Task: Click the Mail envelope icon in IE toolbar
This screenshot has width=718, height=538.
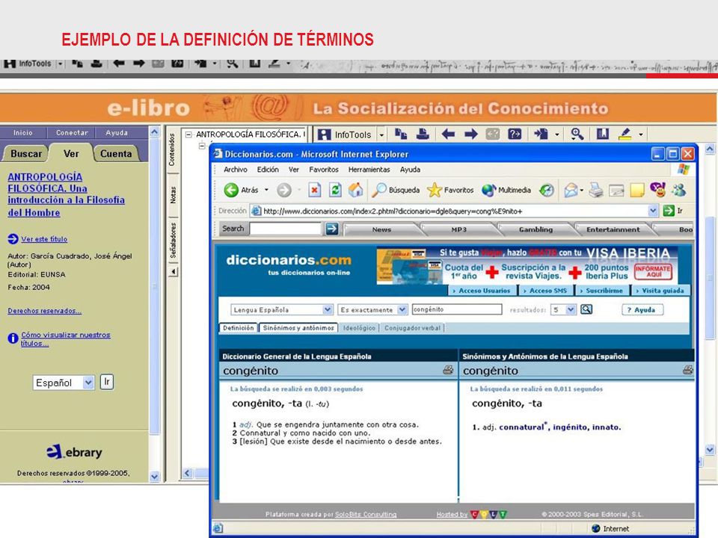Action: 571,190
